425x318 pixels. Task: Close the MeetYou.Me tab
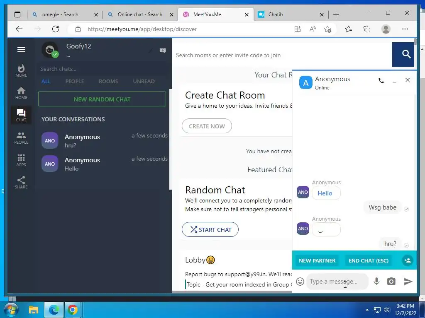click(247, 14)
